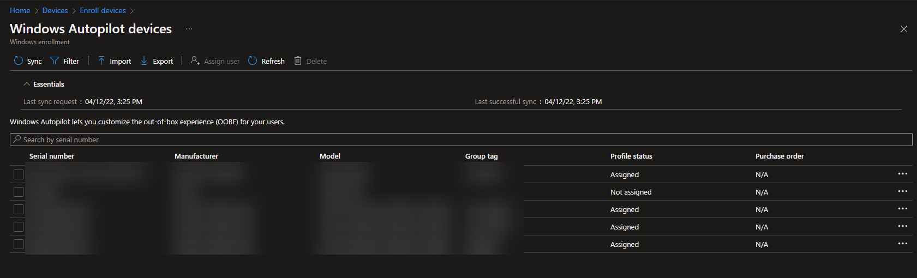
Task: Open more options for third device row
Action: tap(903, 209)
